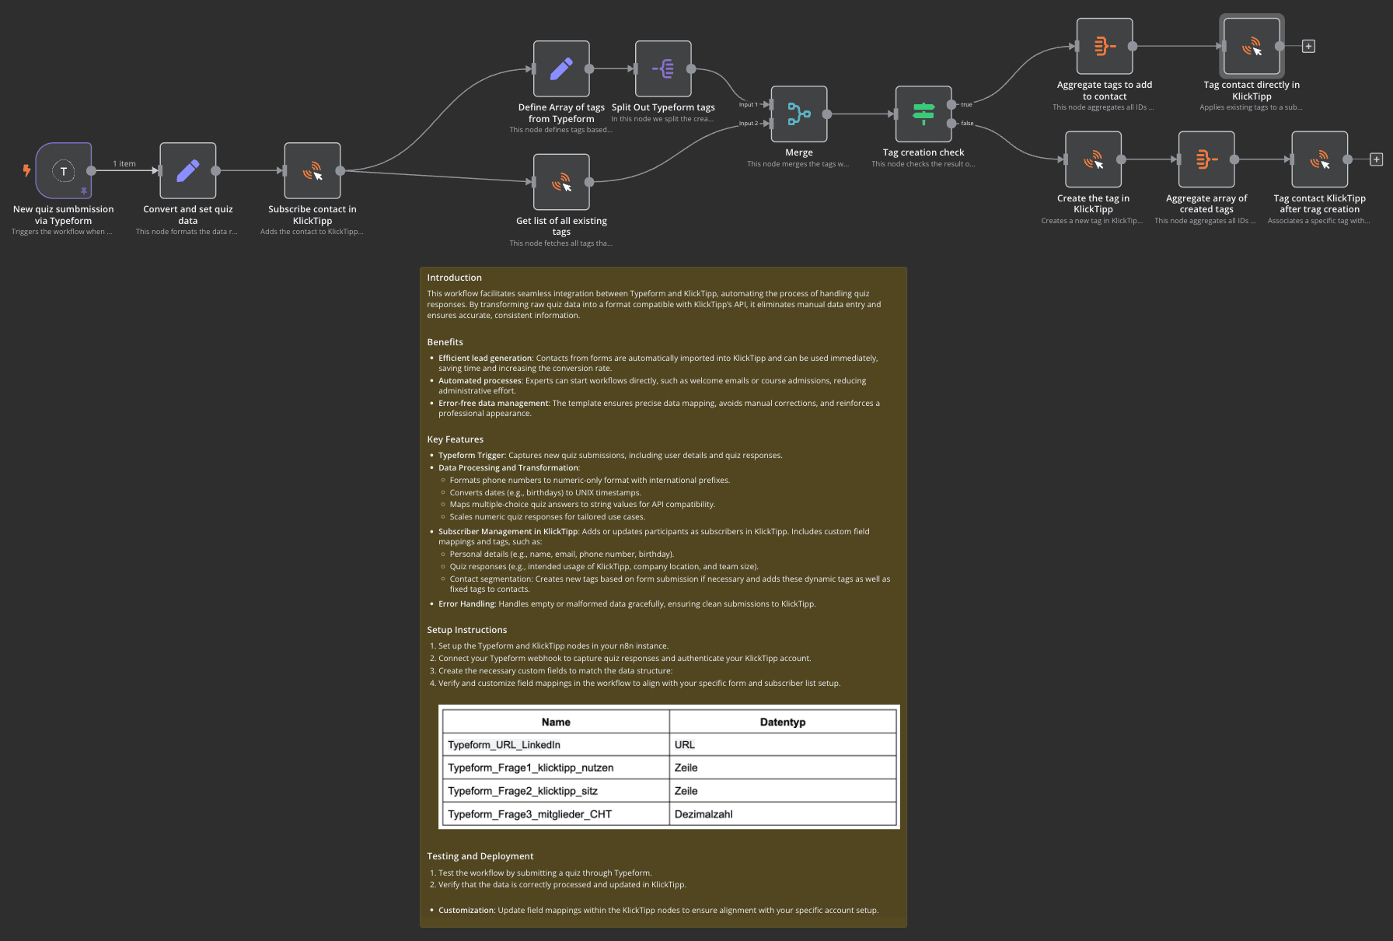Open Subscribe contact in KlickTipp node
Image resolution: width=1393 pixels, height=941 pixels.
(312, 170)
